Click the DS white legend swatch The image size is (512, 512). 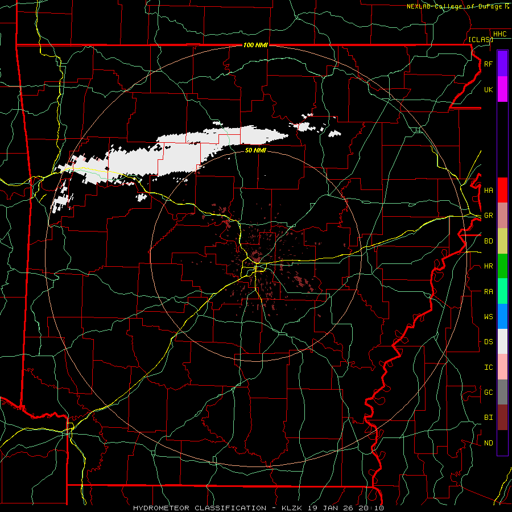tap(502, 341)
